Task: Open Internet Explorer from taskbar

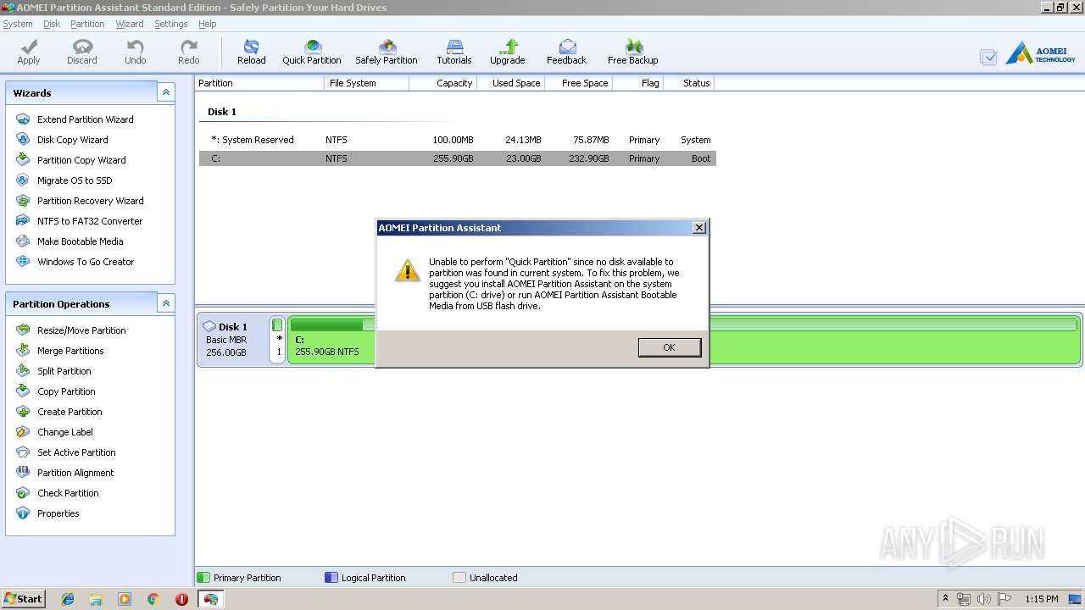Action: pyautogui.click(x=68, y=599)
